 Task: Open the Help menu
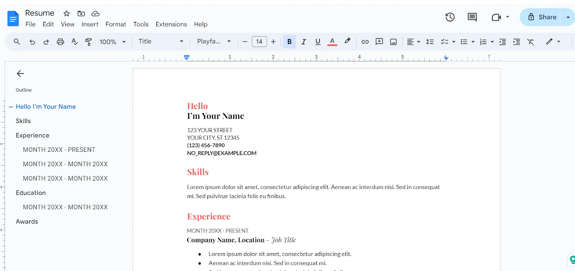click(201, 24)
